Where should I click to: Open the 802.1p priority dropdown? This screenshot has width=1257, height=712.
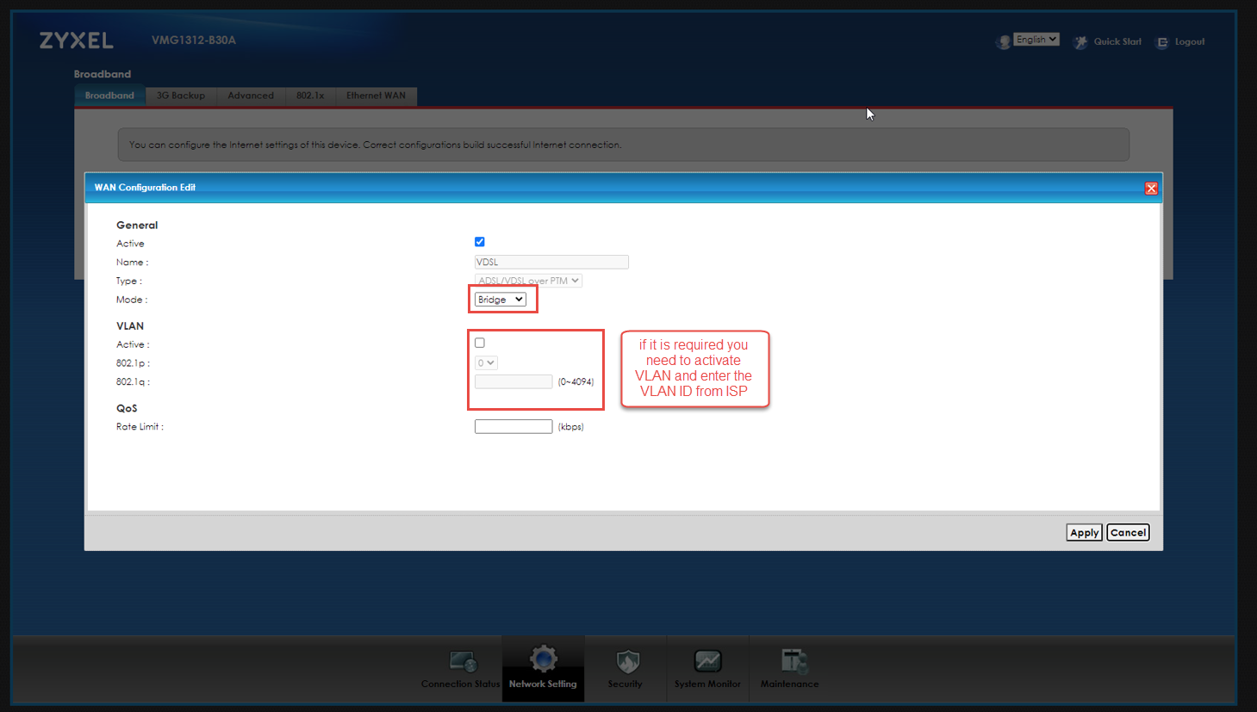click(x=486, y=363)
